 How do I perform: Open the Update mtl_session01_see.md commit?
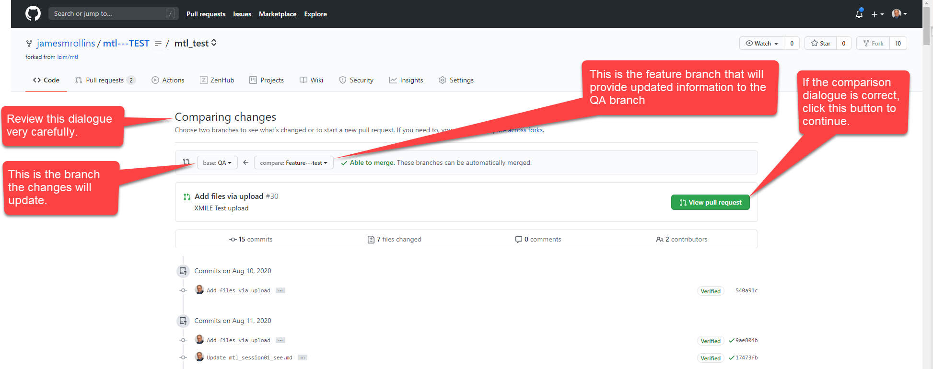[249, 357]
